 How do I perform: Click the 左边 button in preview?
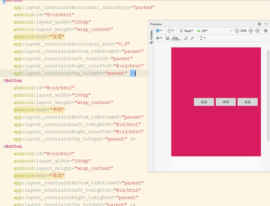click(204, 102)
